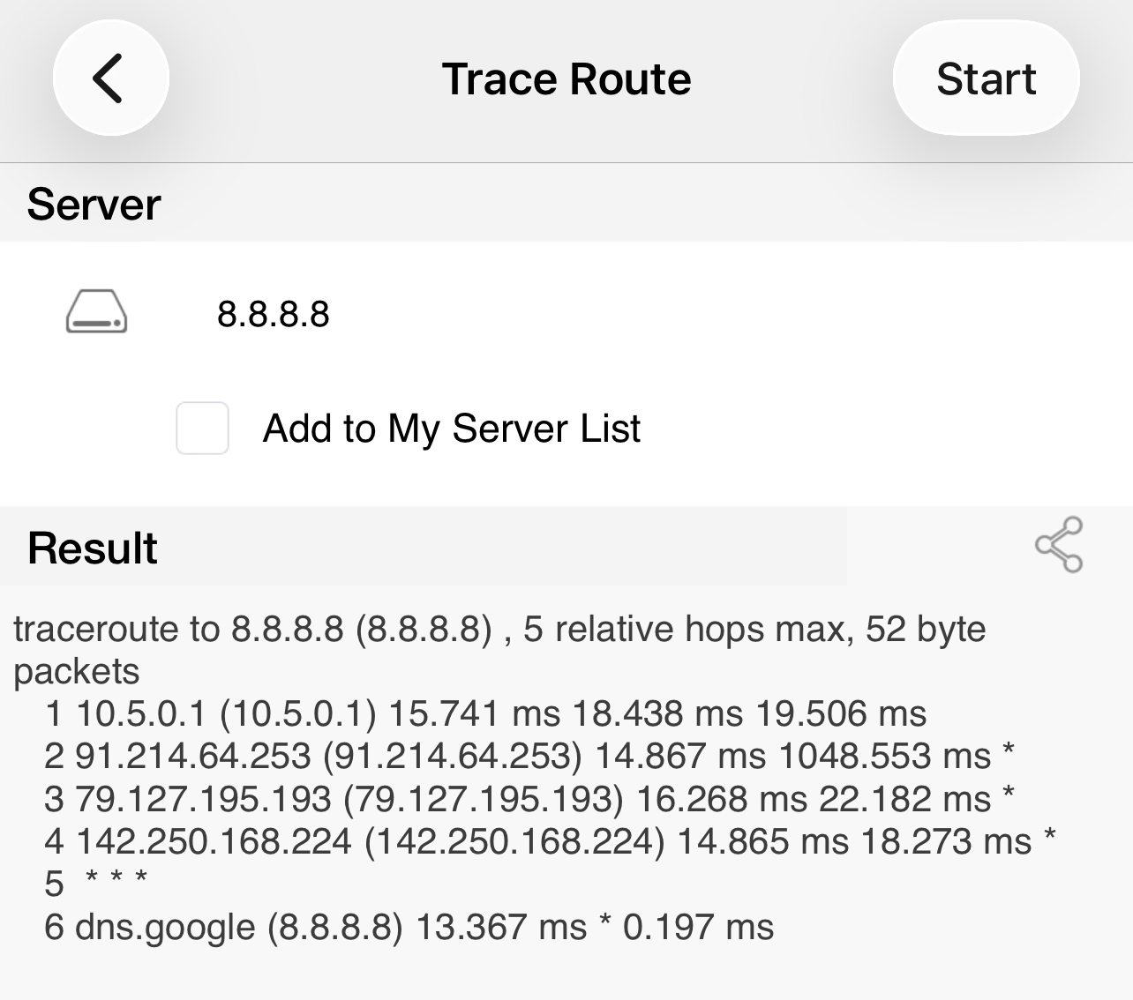Select hop 5 timeout asterisks line
The width and height of the screenshot is (1133, 1000).
(95, 883)
